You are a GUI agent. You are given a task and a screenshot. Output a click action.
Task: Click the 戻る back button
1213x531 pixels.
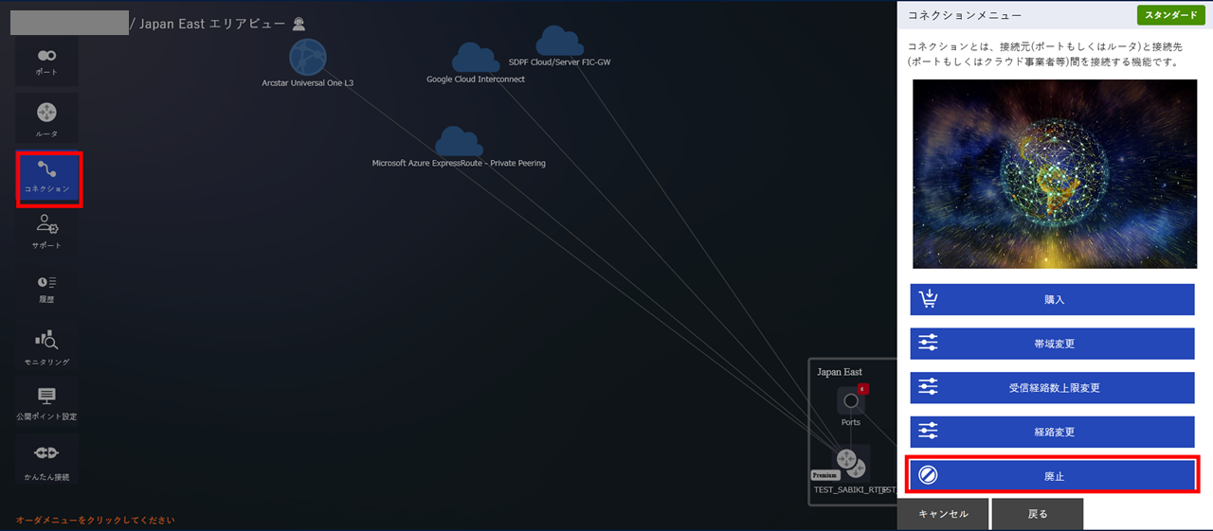(x=1038, y=514)
